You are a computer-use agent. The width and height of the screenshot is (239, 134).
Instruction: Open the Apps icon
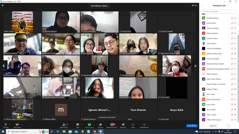tap(133, 125)
